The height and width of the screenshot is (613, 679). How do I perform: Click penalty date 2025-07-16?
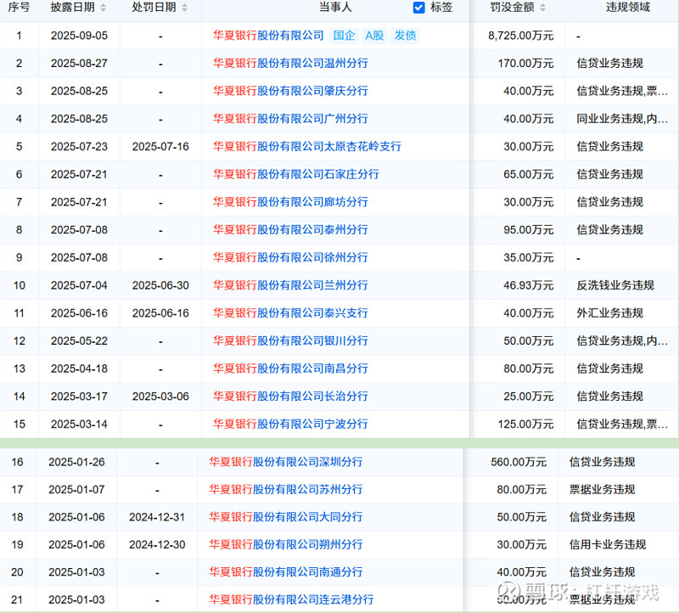pyautogui.click(x=160, y=146)
